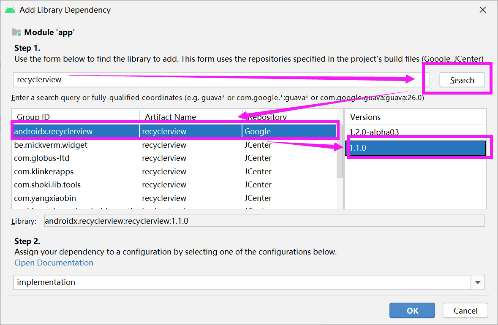Screen dimensions: 498x325
Task: Click the Artifact Name column header
Action: 191,117
